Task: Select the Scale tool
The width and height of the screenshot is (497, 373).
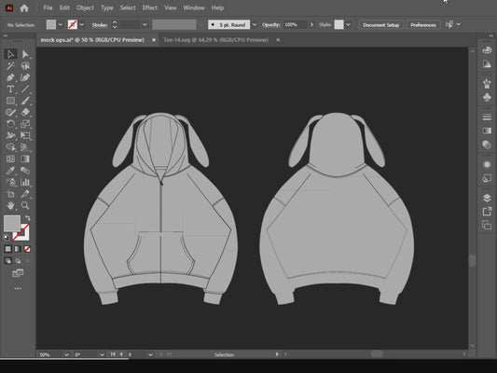Action: point(25,124)
